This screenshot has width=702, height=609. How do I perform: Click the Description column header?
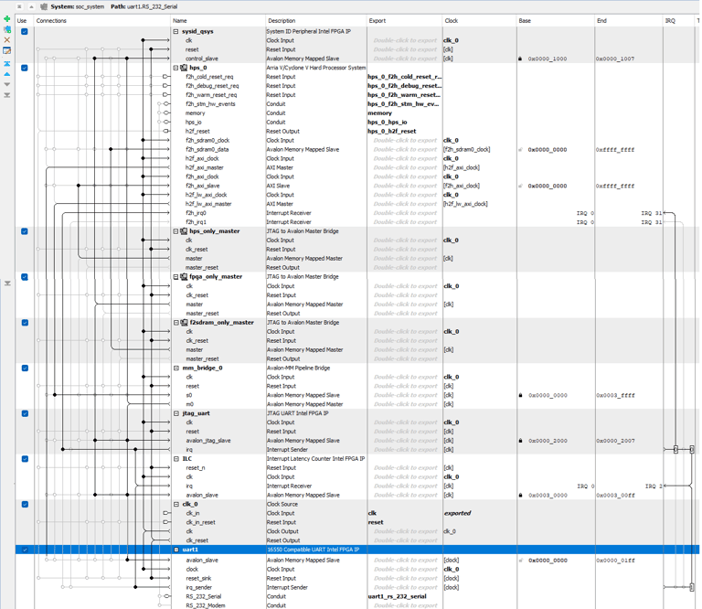click(316, 21)
